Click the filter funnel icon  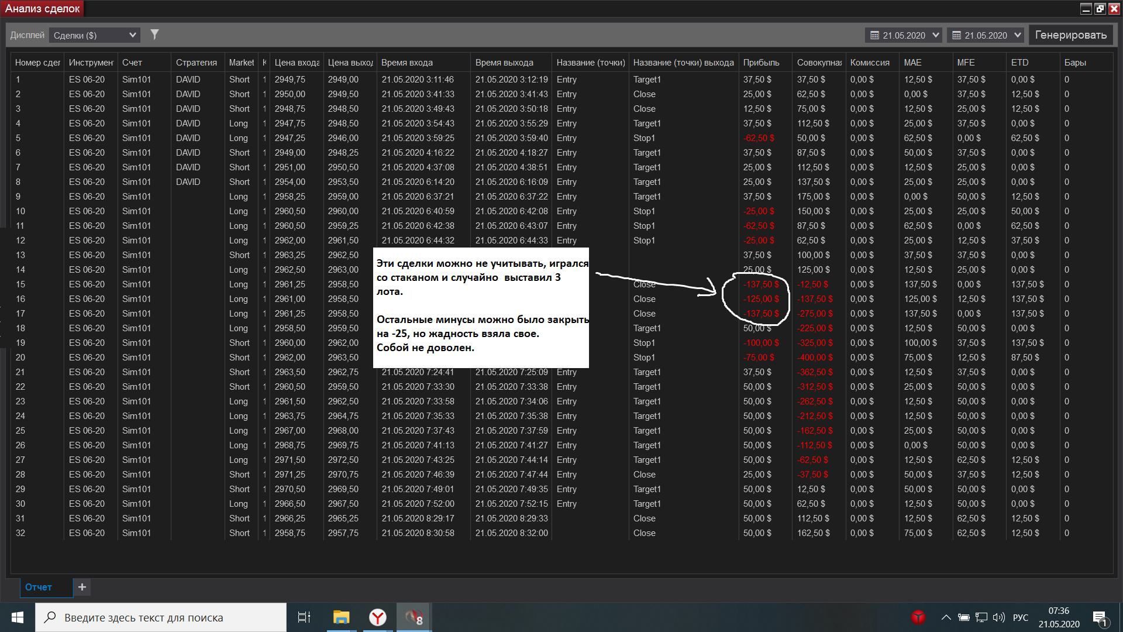coord(154,35)
